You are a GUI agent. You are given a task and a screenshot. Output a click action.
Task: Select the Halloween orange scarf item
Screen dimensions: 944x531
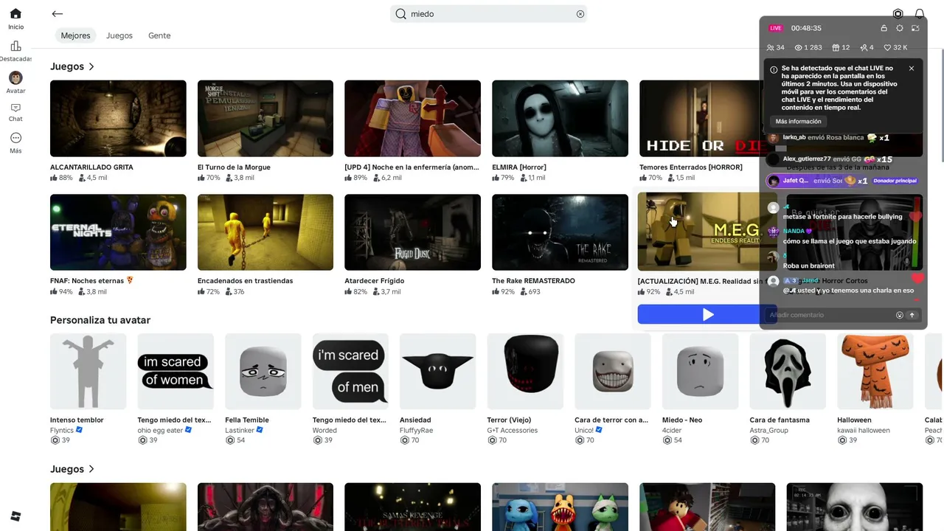pyautogui.click(x=875, y=372)
